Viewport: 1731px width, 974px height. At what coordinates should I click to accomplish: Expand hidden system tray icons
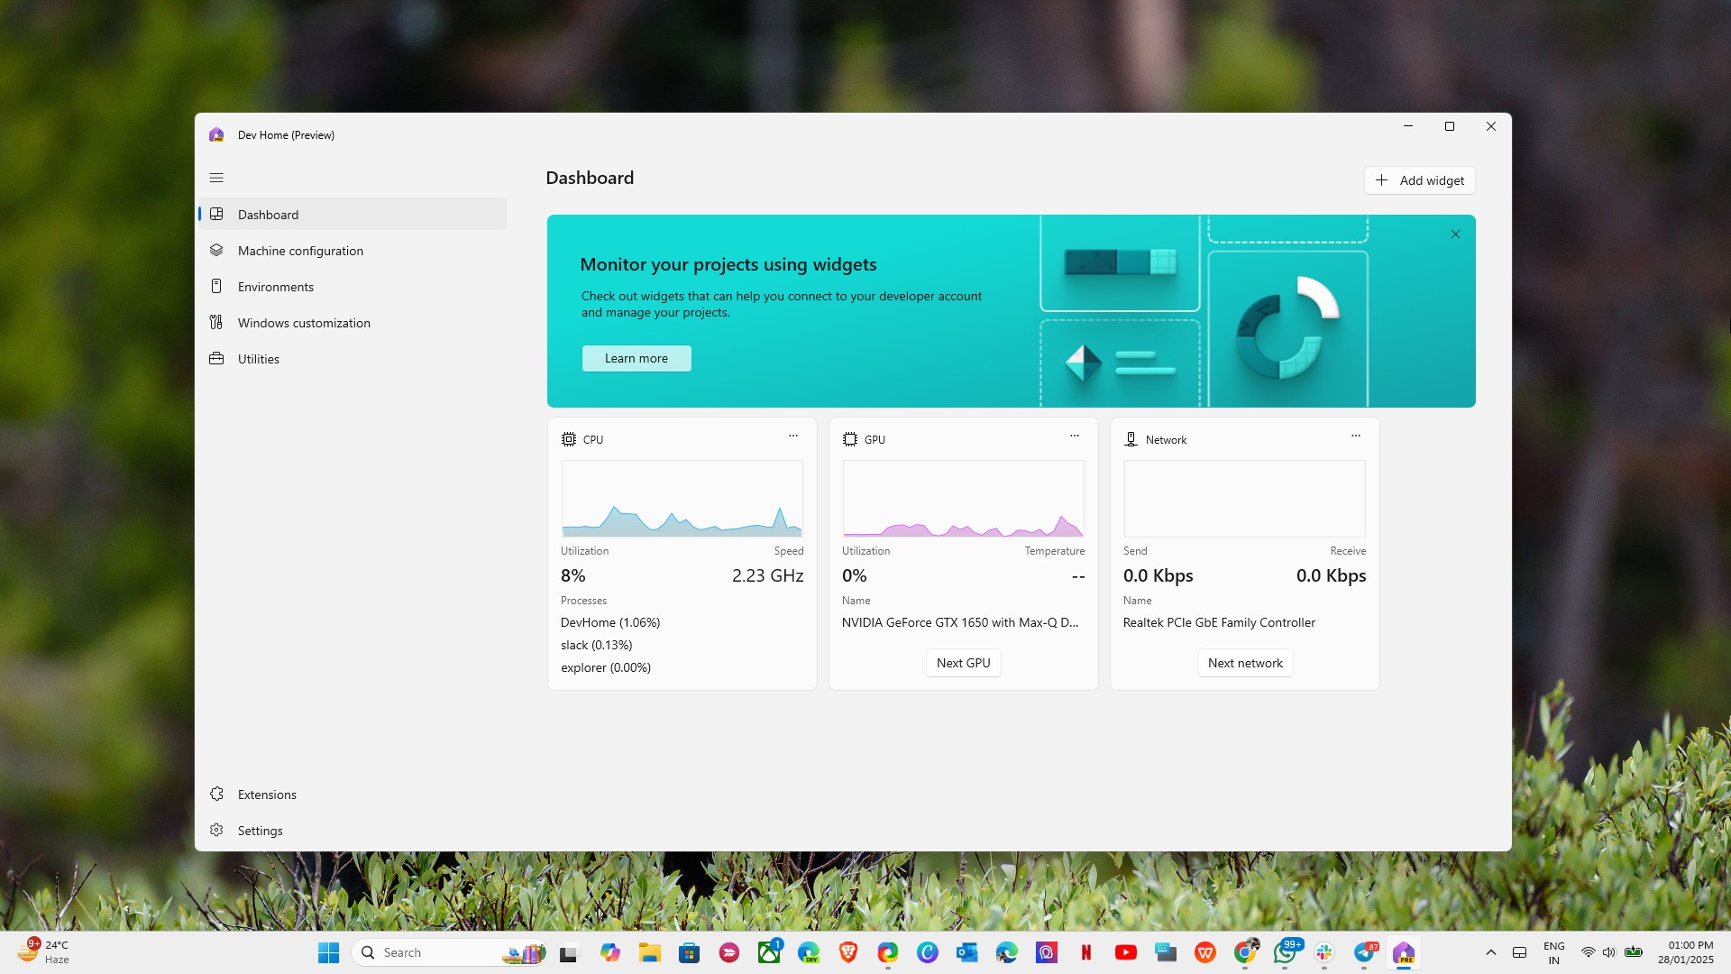1490,951
